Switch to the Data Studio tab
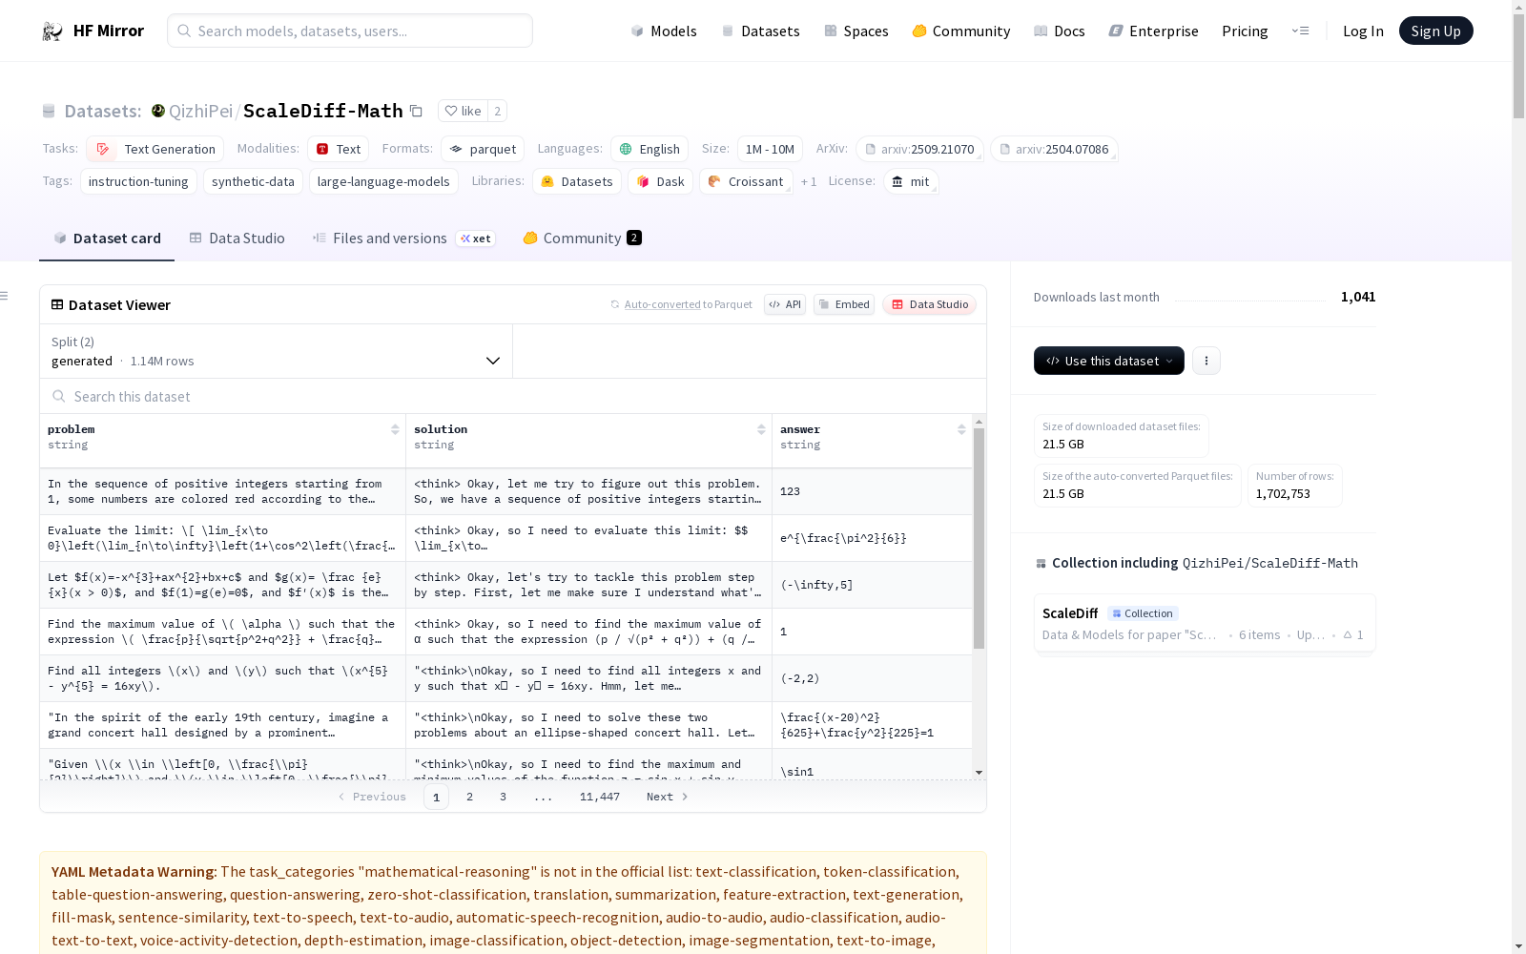1526x954 pixels. [x=237, y=238]
